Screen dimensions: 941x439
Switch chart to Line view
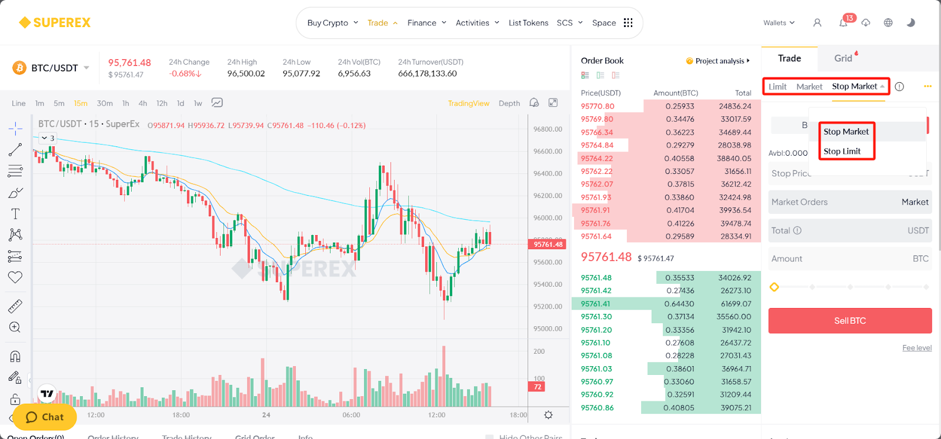[18, 103]
